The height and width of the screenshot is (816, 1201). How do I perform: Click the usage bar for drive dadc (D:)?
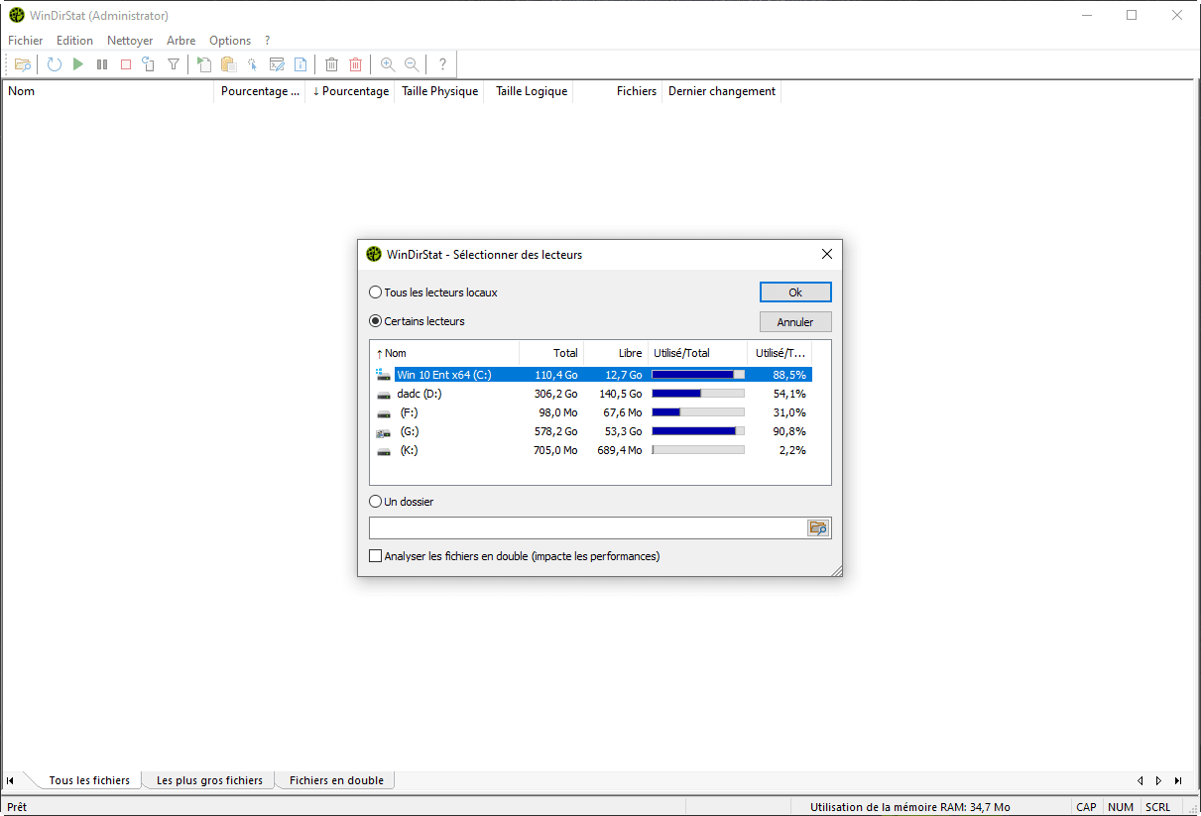[698, 394]
